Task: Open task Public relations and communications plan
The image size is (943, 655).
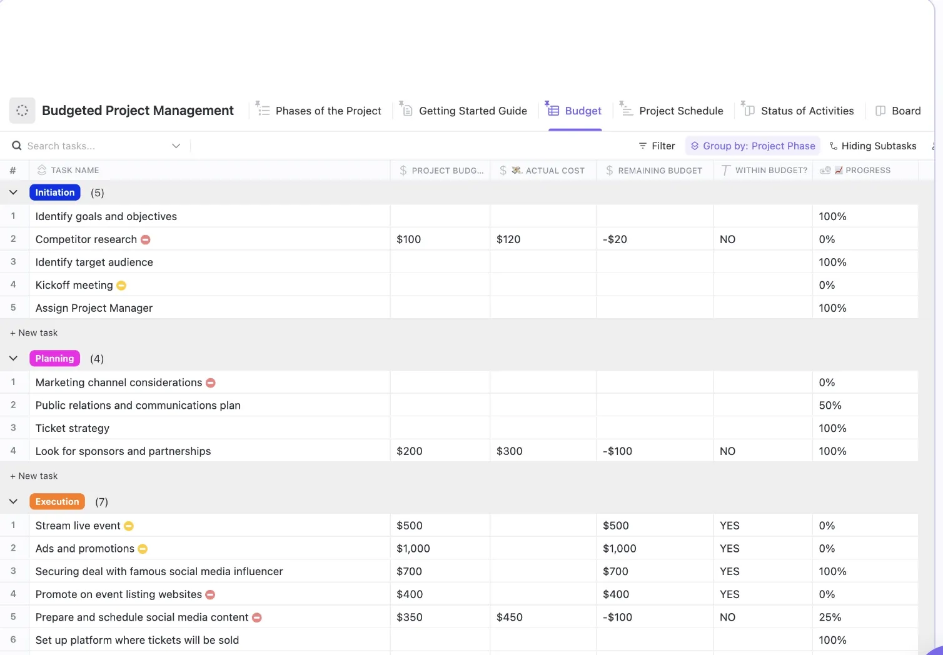Action: coord(138,406)
